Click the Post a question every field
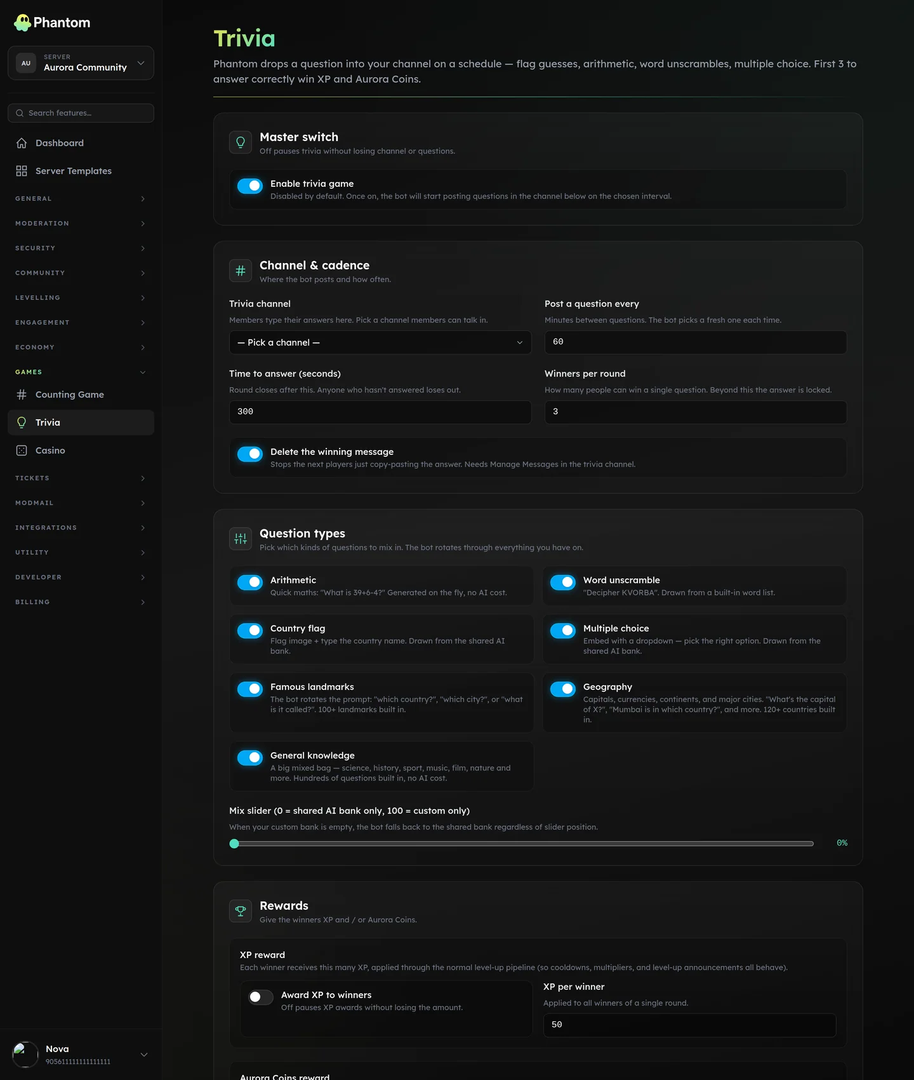This screenshot has width=914, height=1080. pyautogui.click(x=696, y=342)
